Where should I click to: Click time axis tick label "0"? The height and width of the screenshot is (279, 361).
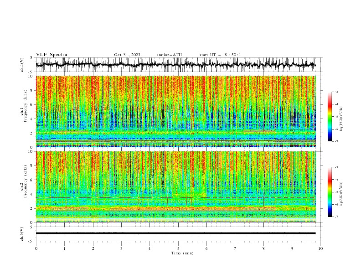[36, 248]
